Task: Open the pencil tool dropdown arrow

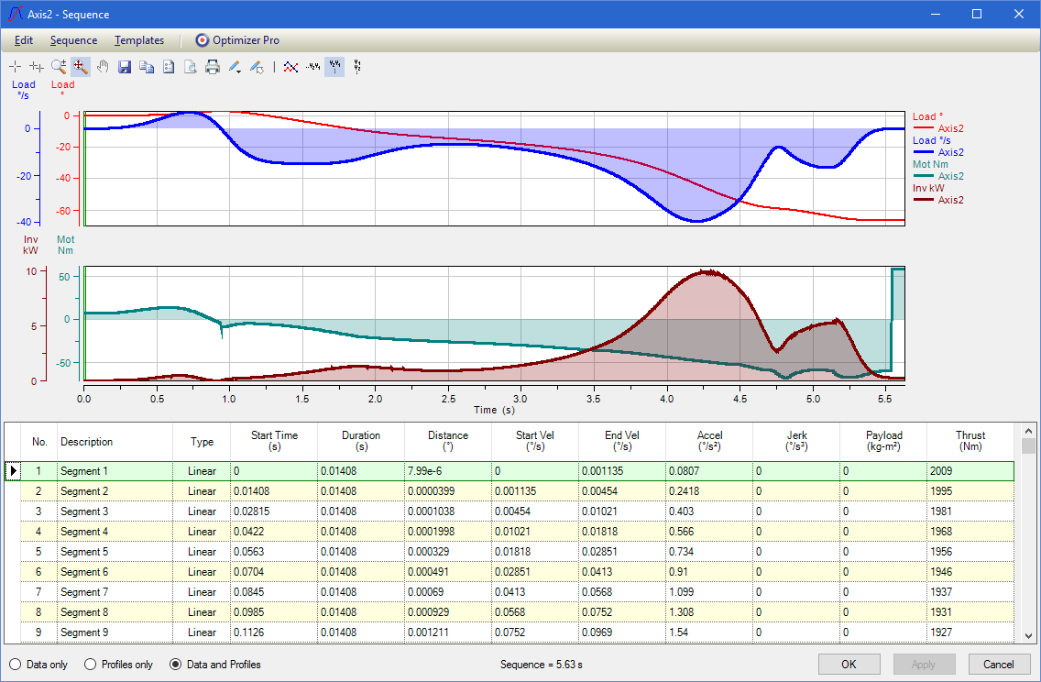Action: pos(240,70)
